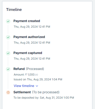Image resolution: width=95 pixels, height=109 pixels.
Task: Click the refund Issued on date text
Action: [38, 79]
